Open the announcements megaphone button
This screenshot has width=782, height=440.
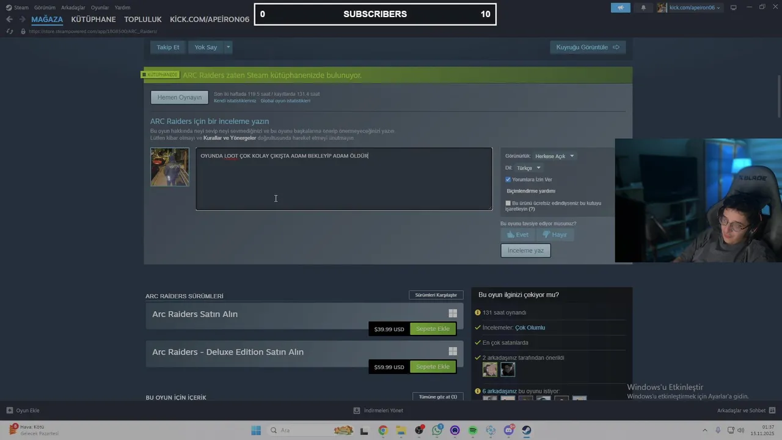621,7
